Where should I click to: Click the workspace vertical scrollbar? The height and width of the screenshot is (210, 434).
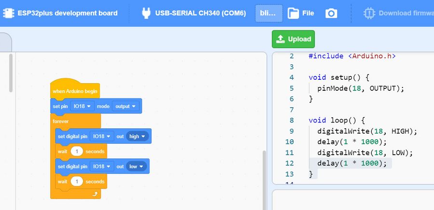264,178
